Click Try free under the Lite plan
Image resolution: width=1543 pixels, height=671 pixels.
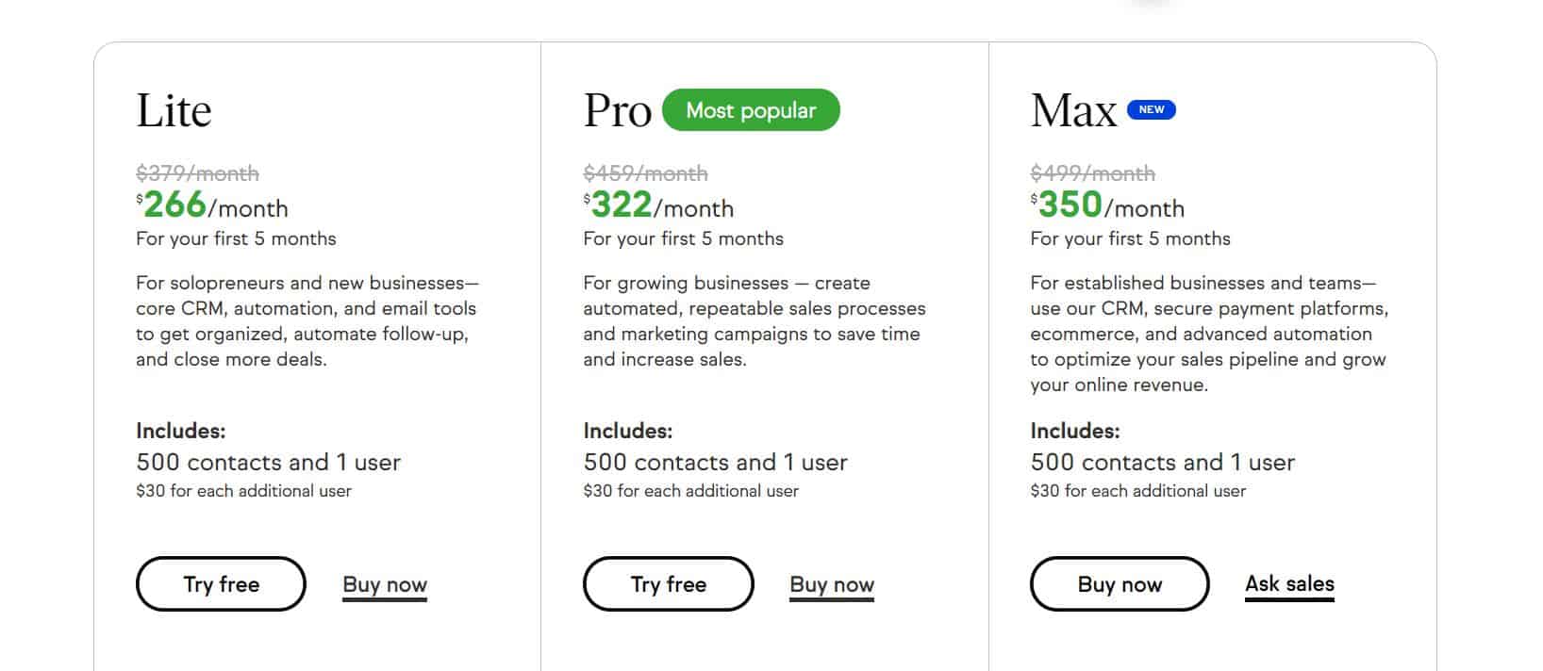tap(221, 584)
